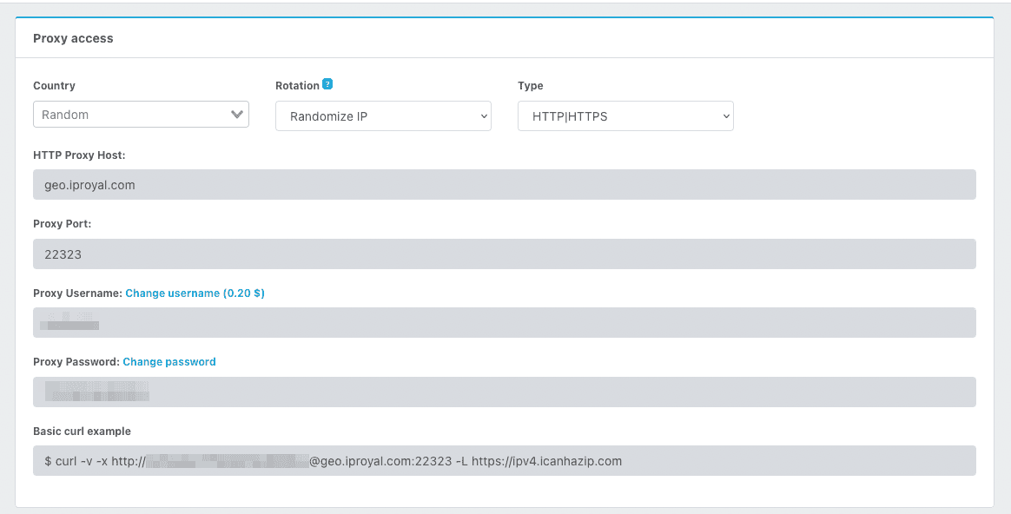Open the Country dropdown showing Random

coord(139,114)
